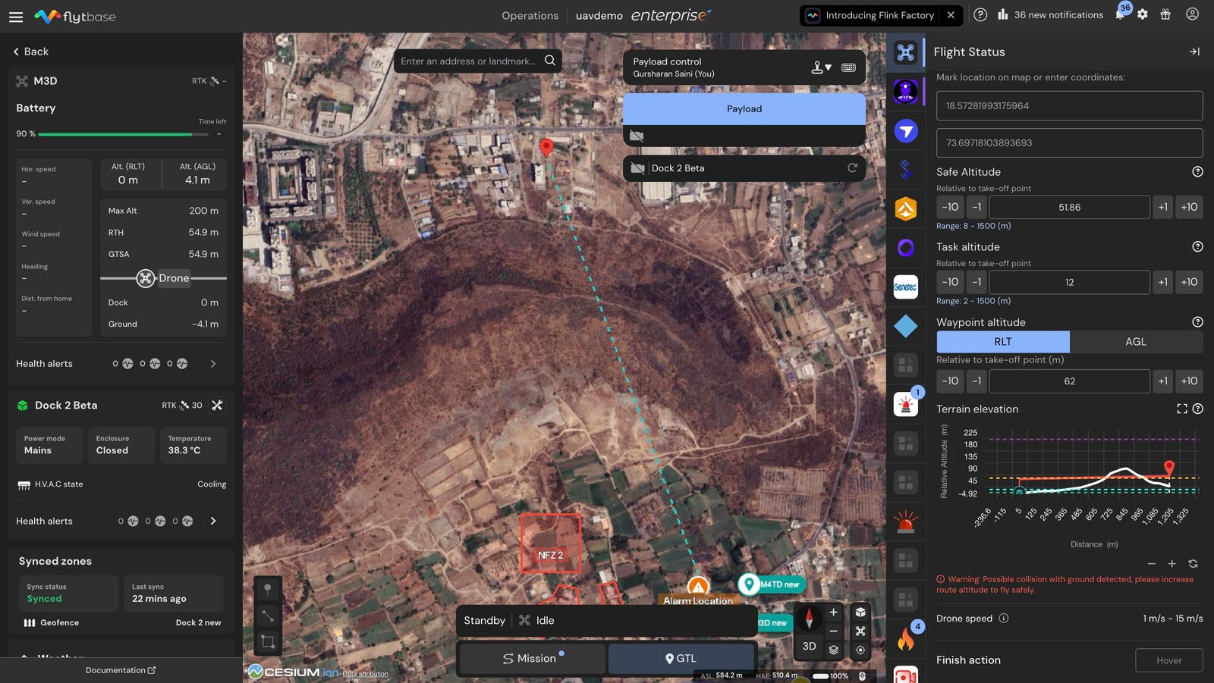
Task: Open the Documentation link
Action: 121,671
